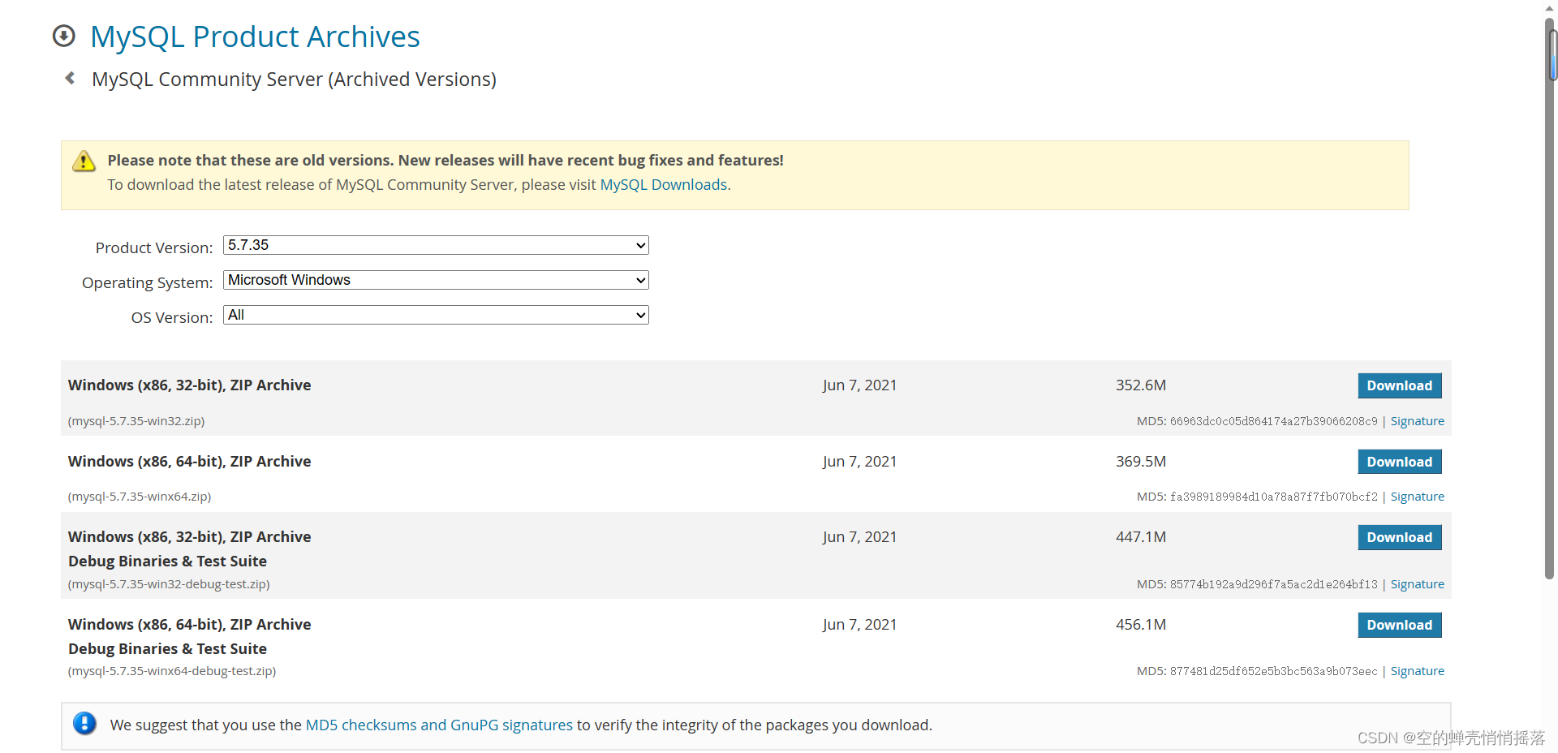Open Signature link for win32-debug-test.zip

1417,584
